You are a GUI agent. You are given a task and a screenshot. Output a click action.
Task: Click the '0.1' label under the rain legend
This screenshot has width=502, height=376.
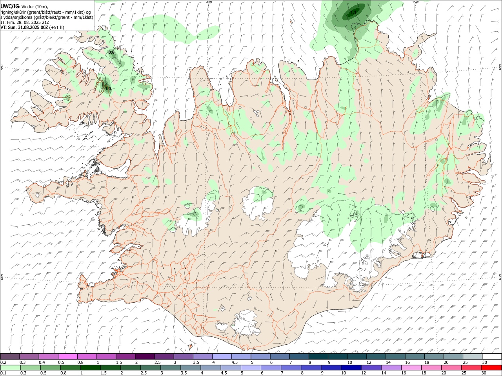click(x=3, y=373)
